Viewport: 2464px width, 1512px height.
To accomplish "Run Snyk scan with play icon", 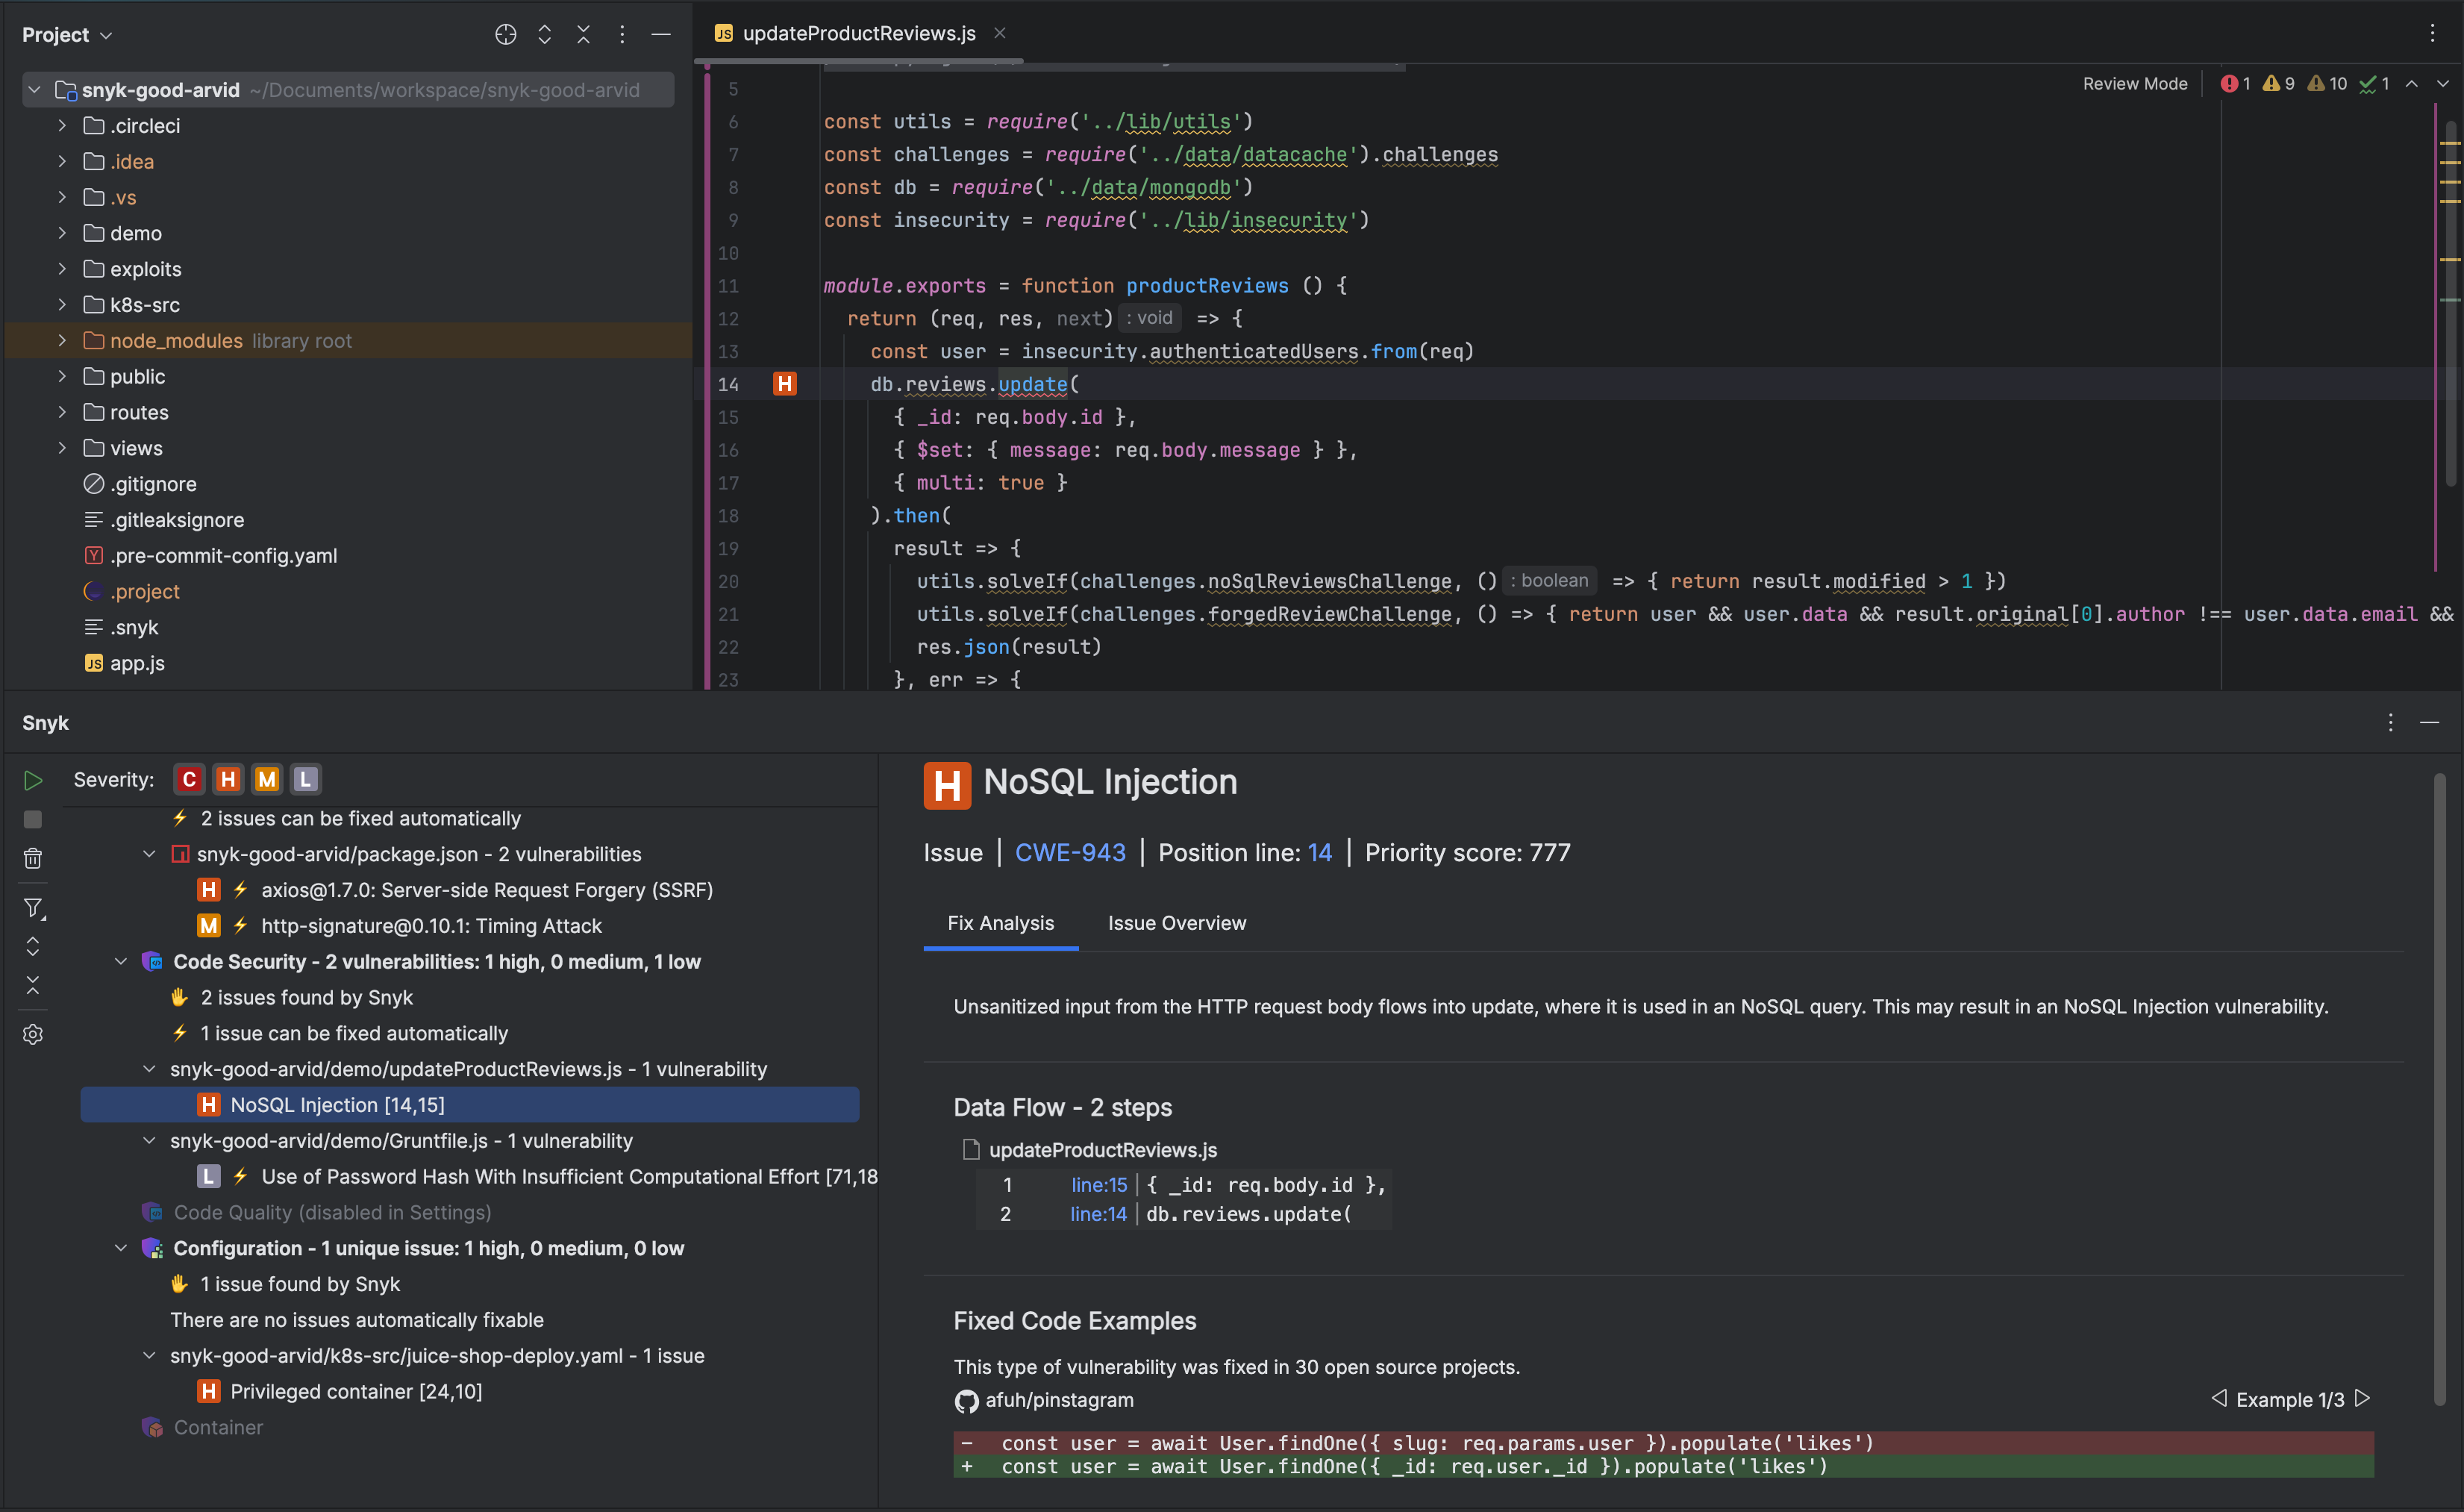I will pos(33,780).
